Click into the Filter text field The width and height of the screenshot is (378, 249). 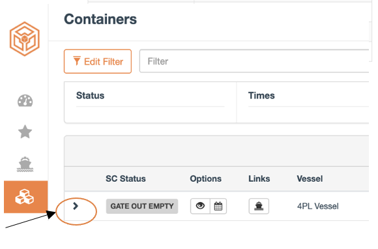(254, 61)
